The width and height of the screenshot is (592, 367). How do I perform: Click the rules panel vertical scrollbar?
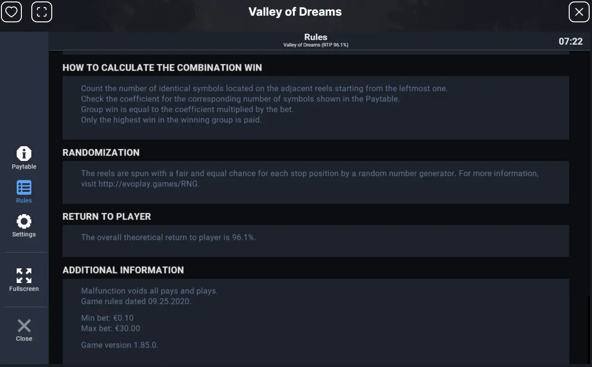tap(589, 329)
